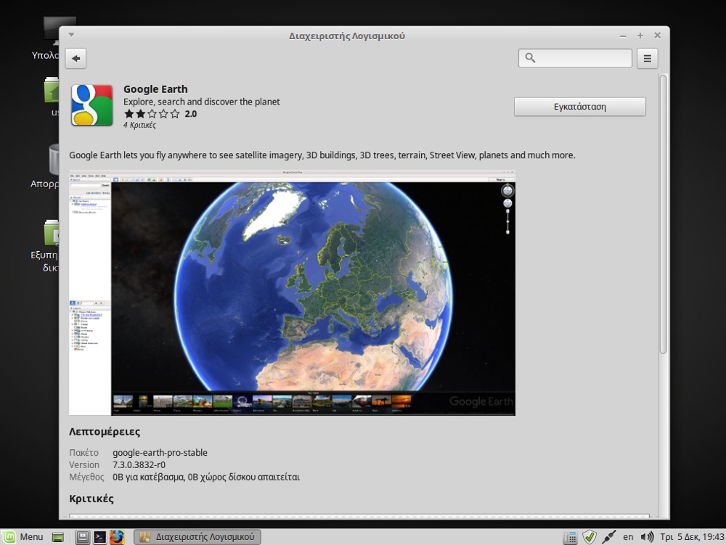Launch Firefox from the panel

(x=117, y=537)
